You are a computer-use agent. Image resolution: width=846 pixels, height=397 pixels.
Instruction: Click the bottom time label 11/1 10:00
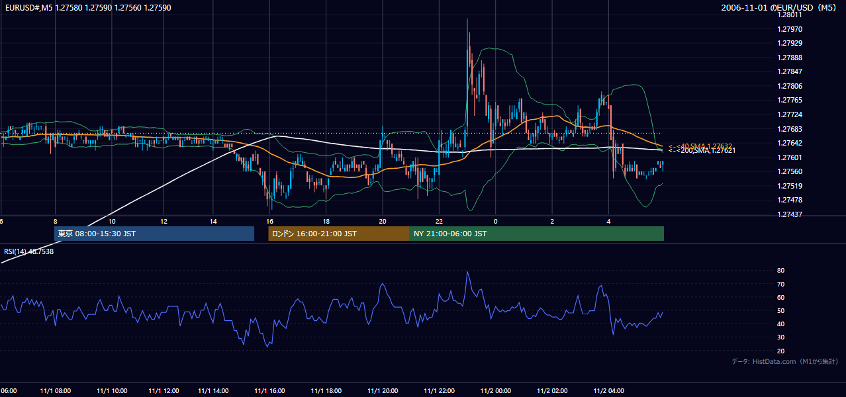112,390
